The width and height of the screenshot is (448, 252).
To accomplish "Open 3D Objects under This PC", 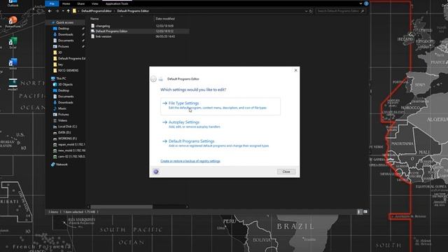I will 65,85.
